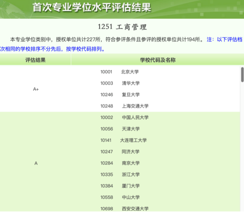The height and width of the screenshot is (212, 244).
Task: Click school code 10698
Action: [107, 209]
